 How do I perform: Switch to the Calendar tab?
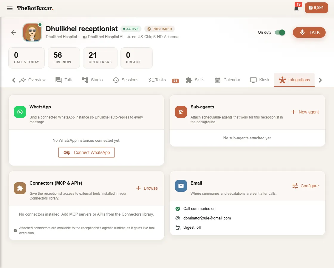point(227,80)
